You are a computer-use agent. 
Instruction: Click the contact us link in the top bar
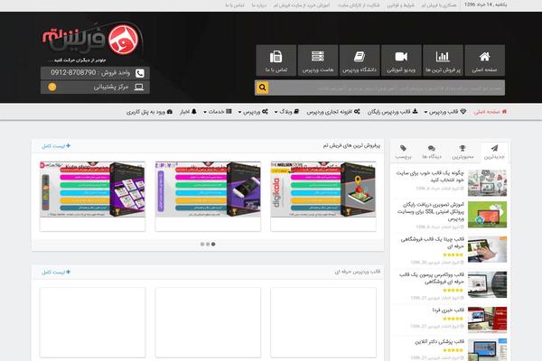coord(235,5)
